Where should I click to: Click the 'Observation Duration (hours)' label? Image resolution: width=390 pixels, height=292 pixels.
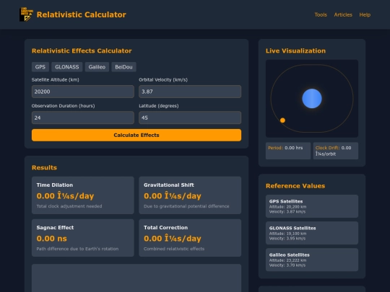[x=63, y=106]
